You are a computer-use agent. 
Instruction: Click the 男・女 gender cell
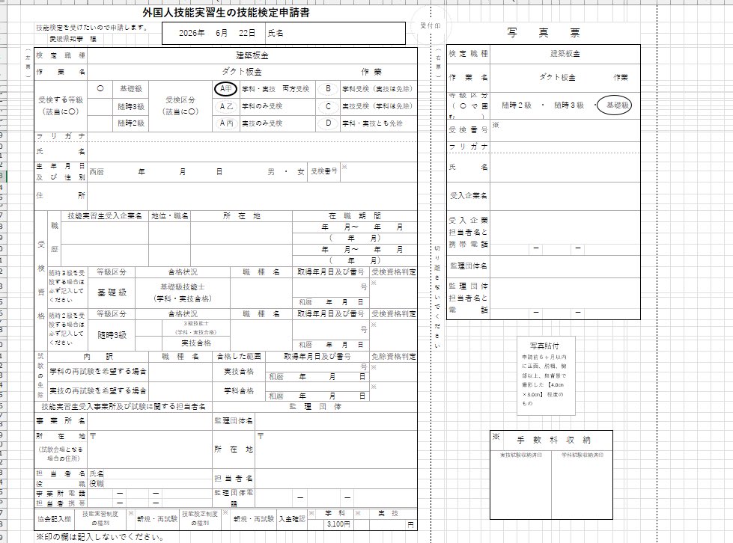285,172
